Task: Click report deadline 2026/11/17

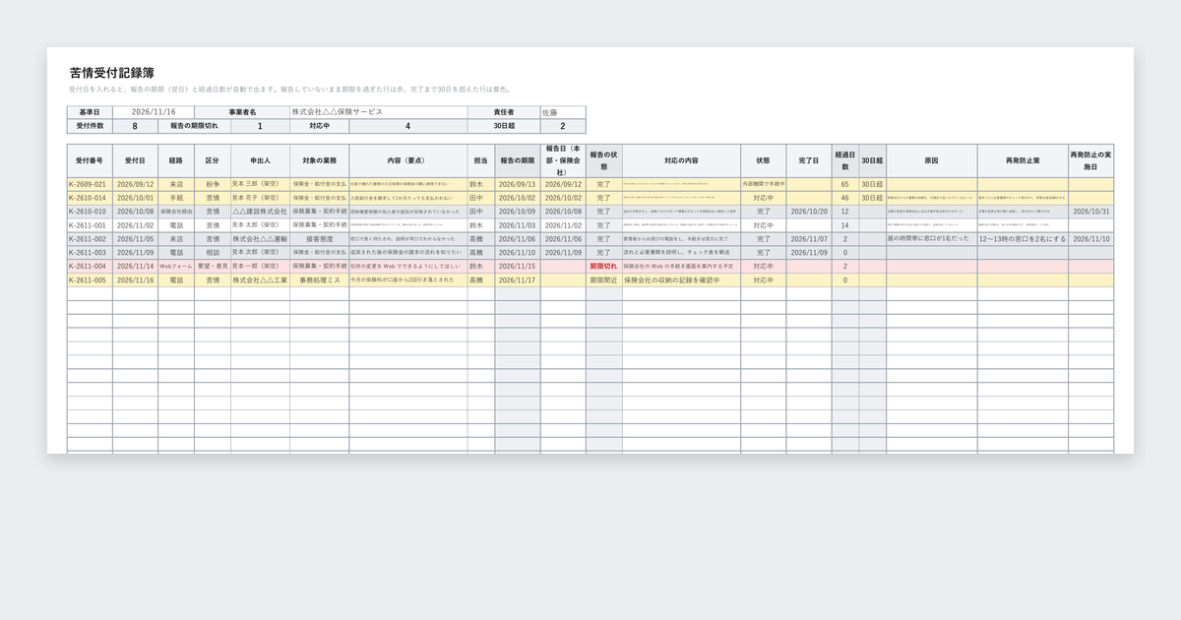Action: [x=518, y=280]
